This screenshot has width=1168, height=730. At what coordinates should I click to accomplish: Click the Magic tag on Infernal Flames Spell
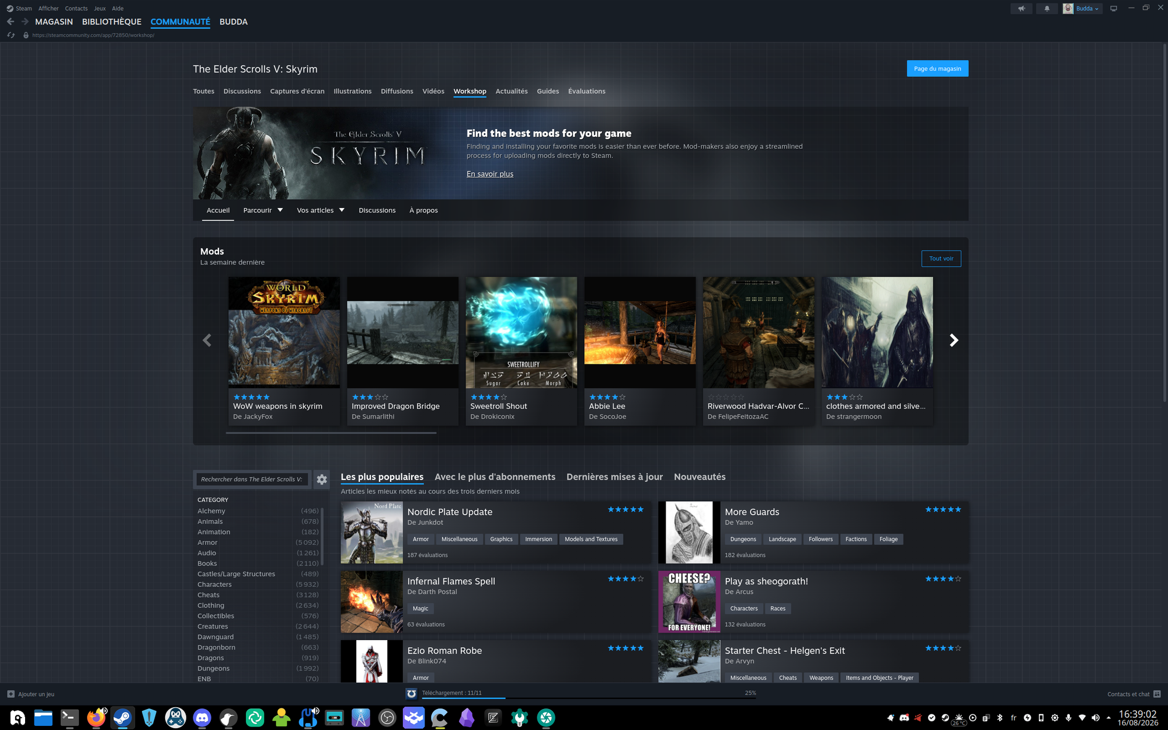[420, 609]
